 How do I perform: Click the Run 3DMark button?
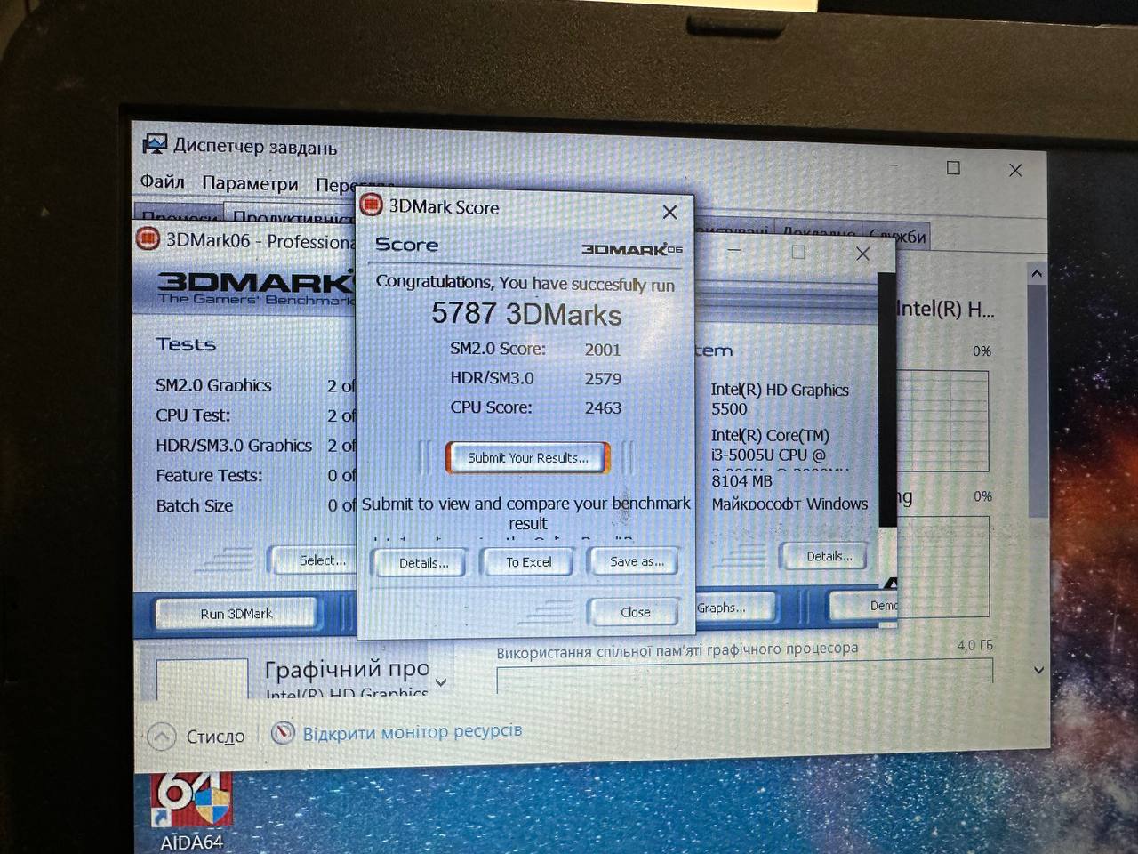click(236, 614)
